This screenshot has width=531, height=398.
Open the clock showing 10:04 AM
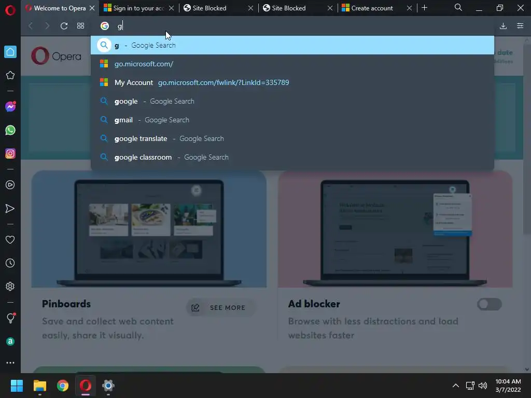[x=508, y=386]
